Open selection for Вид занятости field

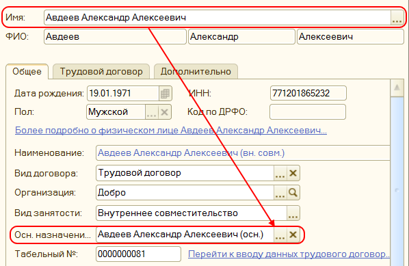click(293, 213)
